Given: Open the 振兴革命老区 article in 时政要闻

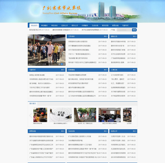Looking at the screenshot, I should 81,79.
